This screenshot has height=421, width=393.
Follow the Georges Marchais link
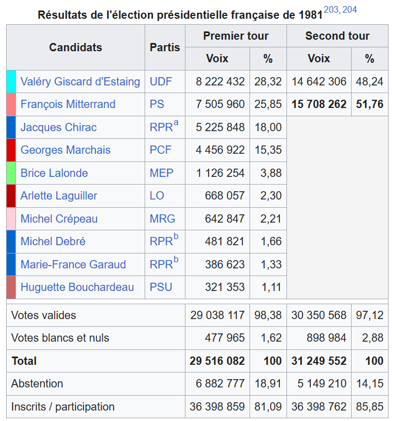click(65, 150)
